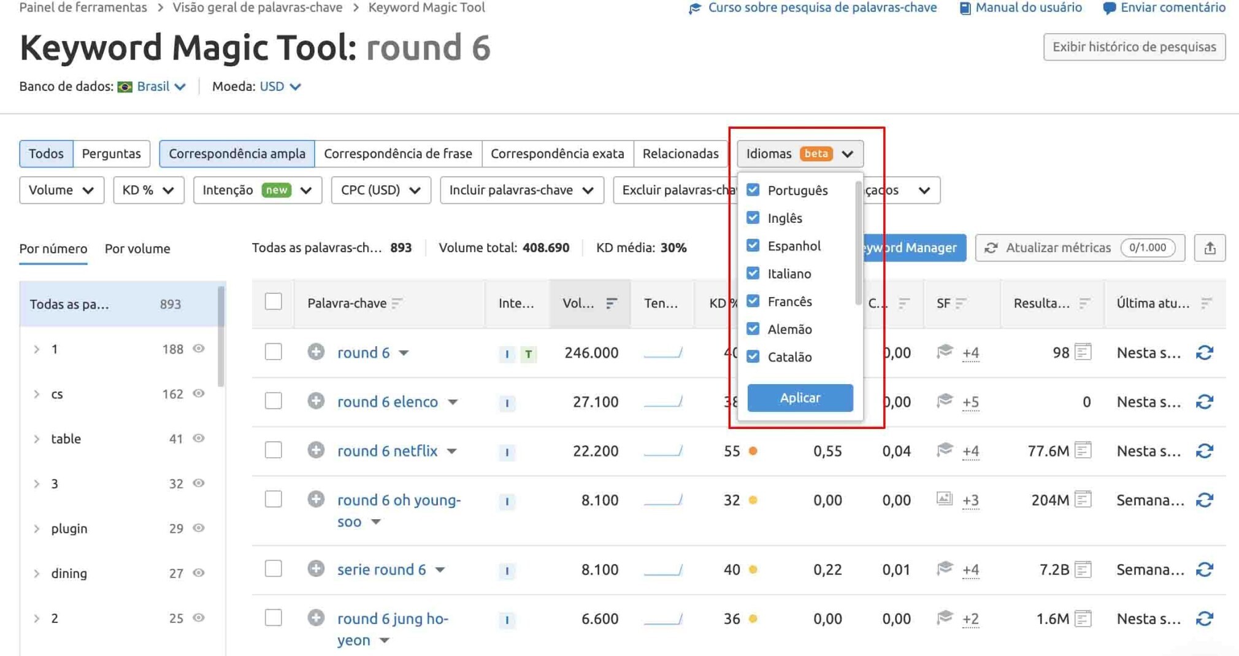
Task: View SERP icon in 'serie round 6' row
Action: pyautogui.click(x=1083, y=569)
